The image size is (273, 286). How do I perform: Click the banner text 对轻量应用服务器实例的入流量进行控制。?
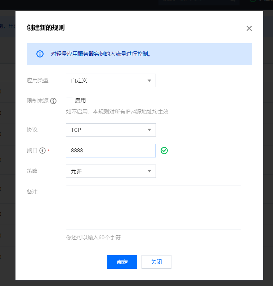[x=101, y=54]
